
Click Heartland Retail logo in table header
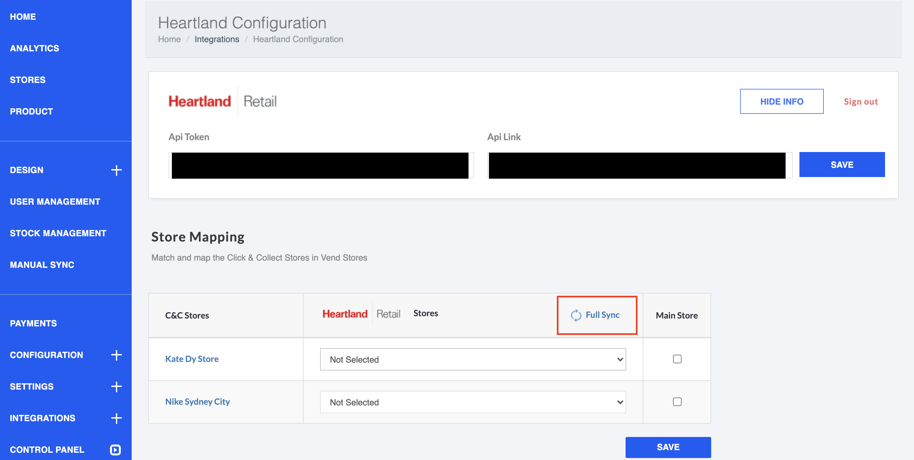[x=361, y=314]
